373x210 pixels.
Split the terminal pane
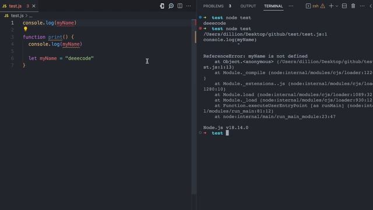click(344, 6)
